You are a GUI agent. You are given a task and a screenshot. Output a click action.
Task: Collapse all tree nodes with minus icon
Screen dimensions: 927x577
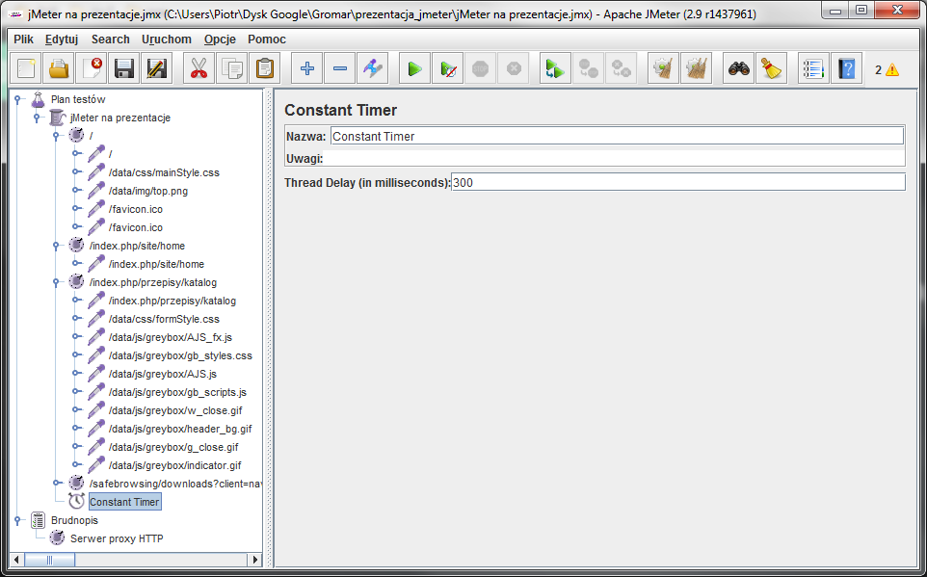coord(340,68)
